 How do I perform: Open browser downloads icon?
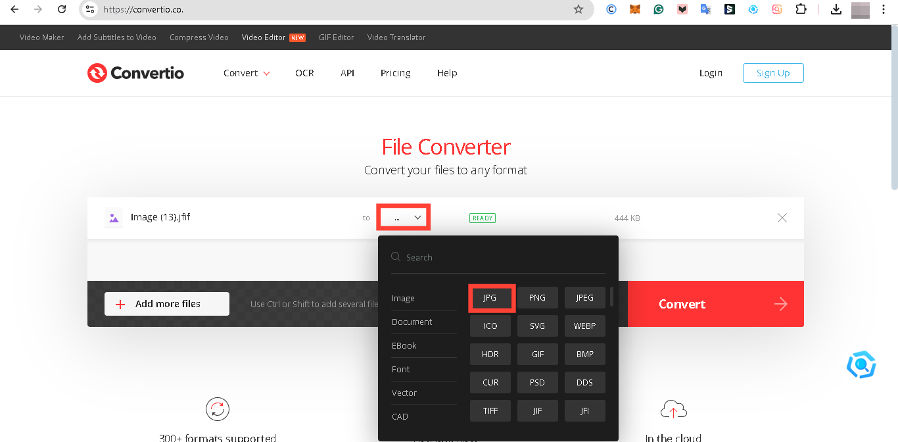click(836, 9)
